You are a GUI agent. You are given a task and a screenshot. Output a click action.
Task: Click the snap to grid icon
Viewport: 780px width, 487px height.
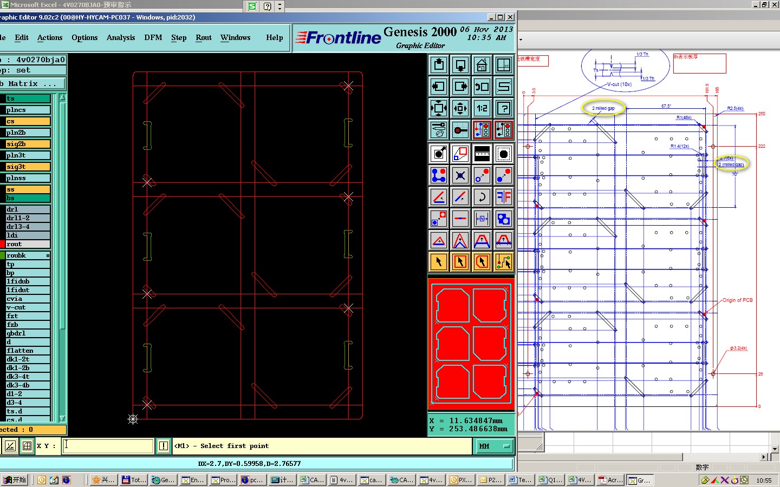pyautogui.click(x=460, y=130)
